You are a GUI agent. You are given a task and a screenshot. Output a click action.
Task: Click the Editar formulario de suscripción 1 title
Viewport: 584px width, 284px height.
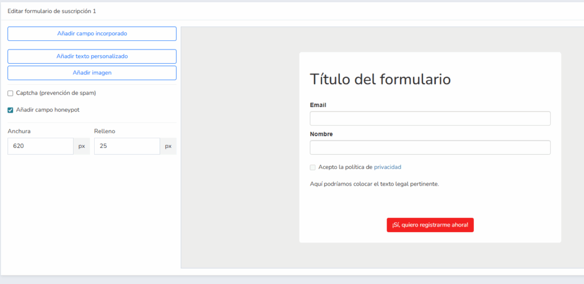point(52,11)
